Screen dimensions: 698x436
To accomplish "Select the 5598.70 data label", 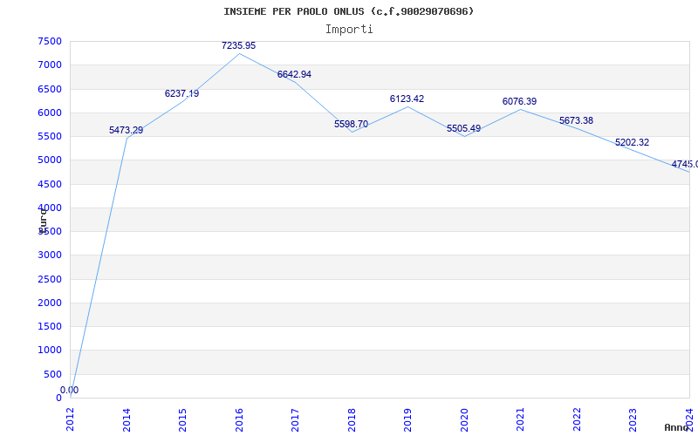I will (x=352, y=124).
